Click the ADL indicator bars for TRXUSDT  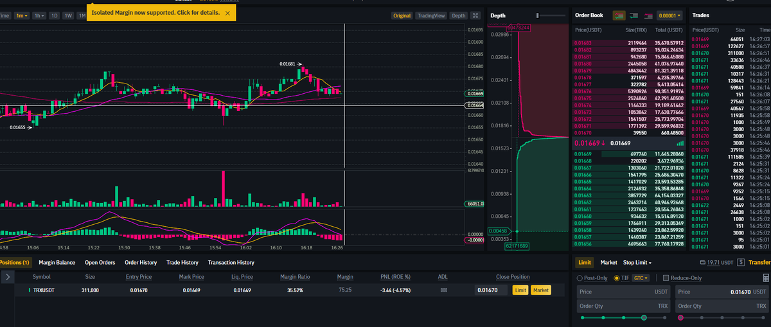443,290
